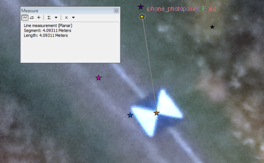Click the magenta star point
264x163 pixels.
99,78
